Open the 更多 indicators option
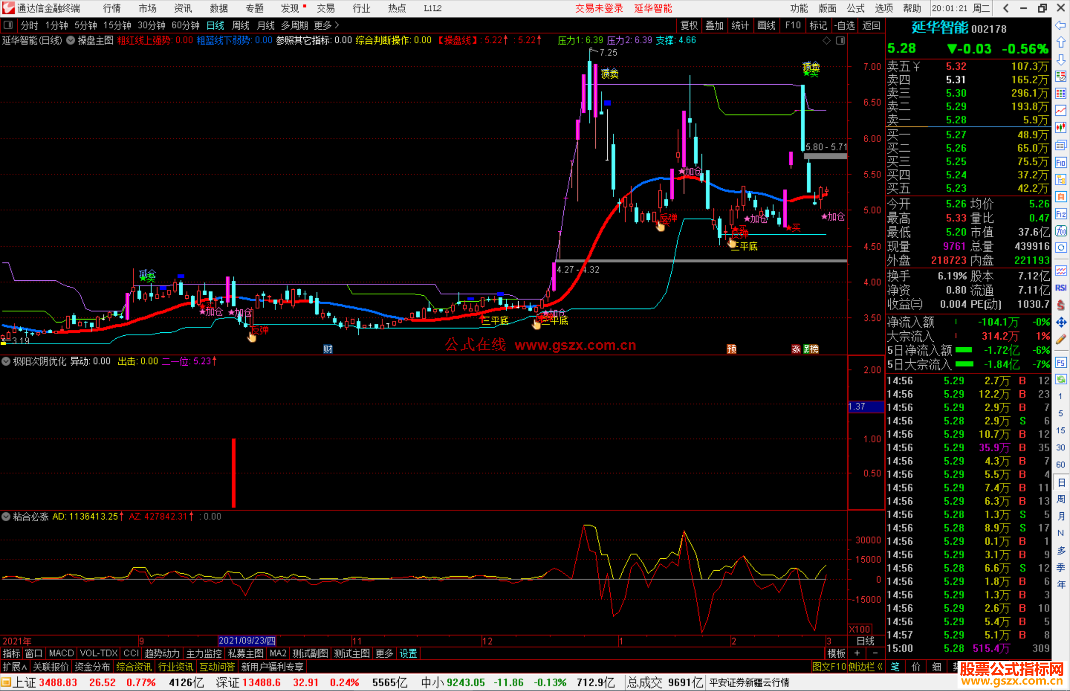 click(384, 653)
